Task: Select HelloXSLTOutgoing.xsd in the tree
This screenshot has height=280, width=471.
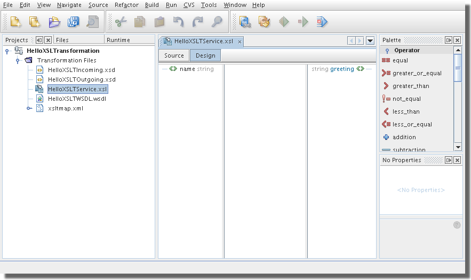Action: coord(82,79)
